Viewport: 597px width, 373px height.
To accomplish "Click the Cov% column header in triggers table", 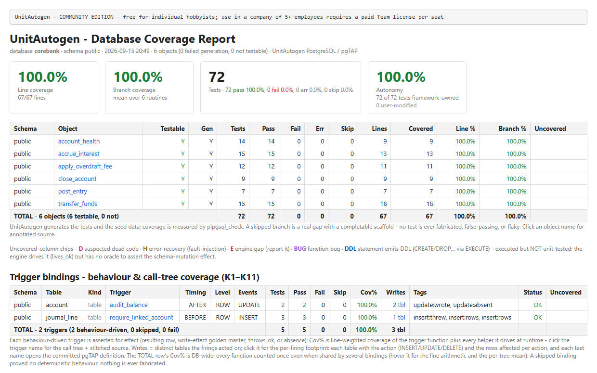I will click(x=366, y=292).
